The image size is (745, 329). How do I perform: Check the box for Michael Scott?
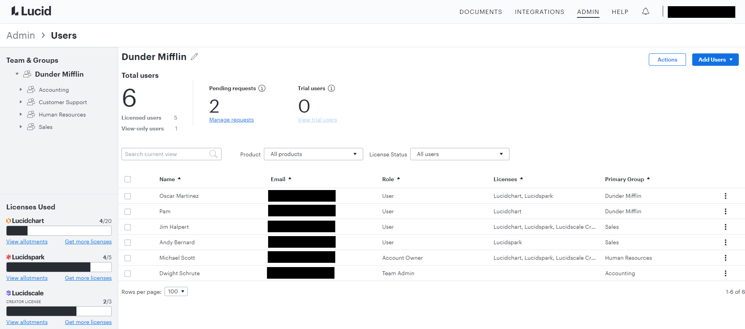[128, 258]
